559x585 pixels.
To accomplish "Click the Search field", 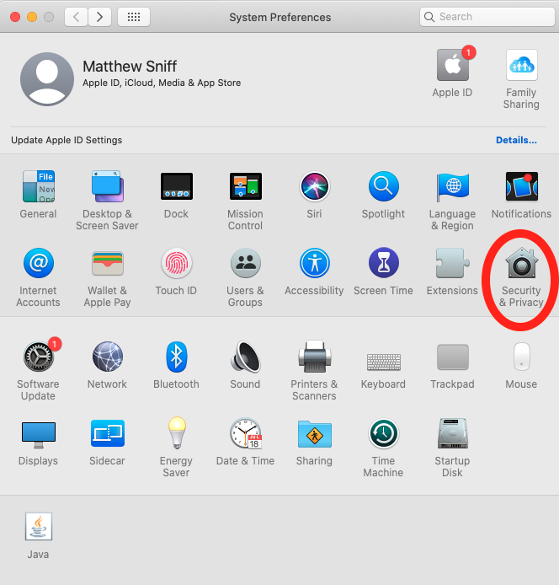I will 487,17.
